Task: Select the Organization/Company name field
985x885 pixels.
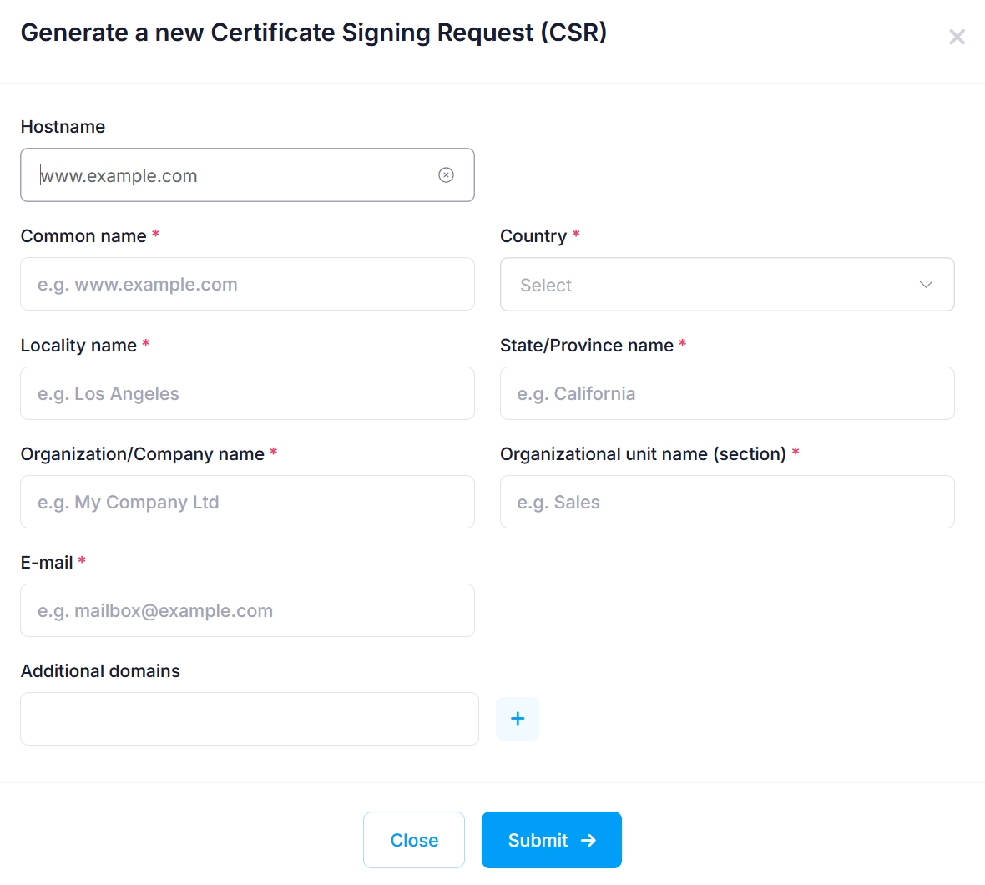Action: click(x=247, y=502)
